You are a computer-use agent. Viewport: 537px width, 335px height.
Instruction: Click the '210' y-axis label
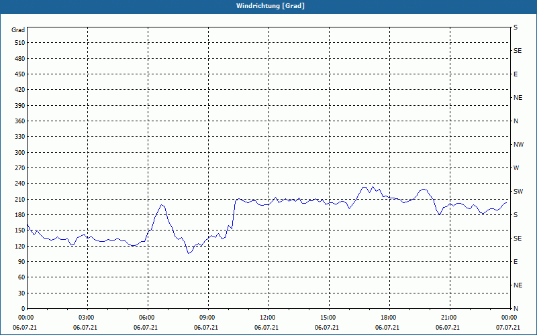(x=20, y=199)
